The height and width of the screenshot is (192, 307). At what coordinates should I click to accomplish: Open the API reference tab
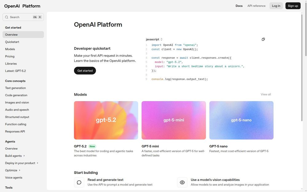pyautogui.click(x=256, y=6)
